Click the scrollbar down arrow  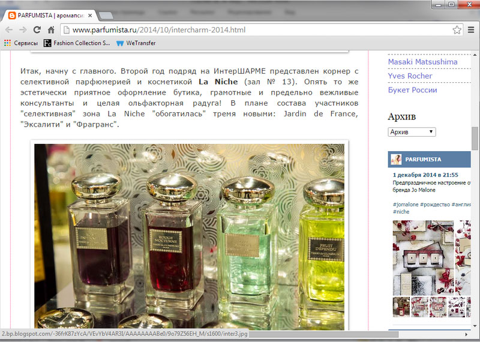(x=475, y=326)
